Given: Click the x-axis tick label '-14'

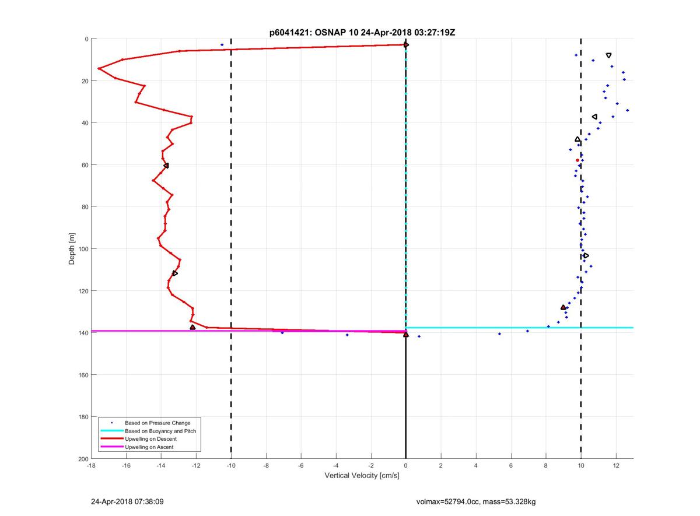Looking at the screenshot, I should pyautogui.click(x=161, y=465).
